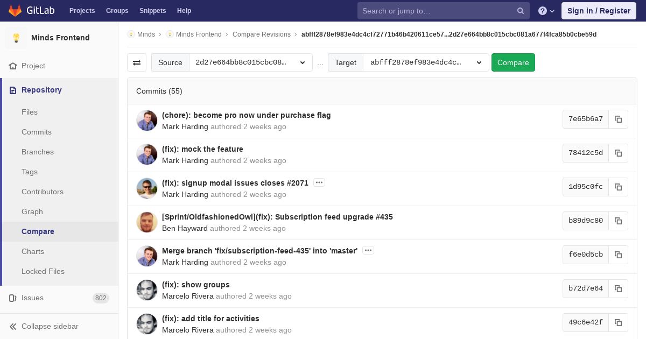Open Subscription feed upgrade #435 commit

(x=277, y=217)
